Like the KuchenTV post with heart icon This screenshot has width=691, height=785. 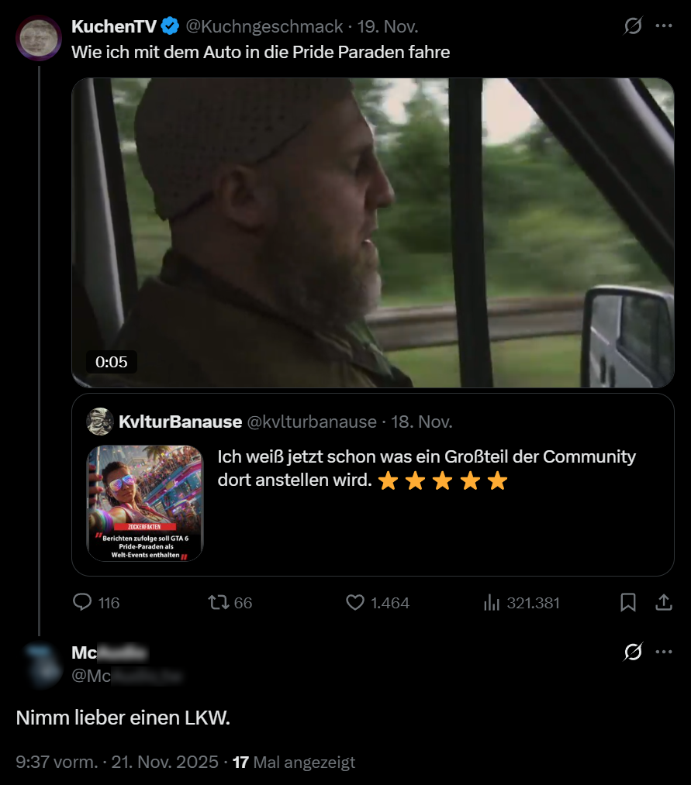pyautogui.click(x=355, y=602)
